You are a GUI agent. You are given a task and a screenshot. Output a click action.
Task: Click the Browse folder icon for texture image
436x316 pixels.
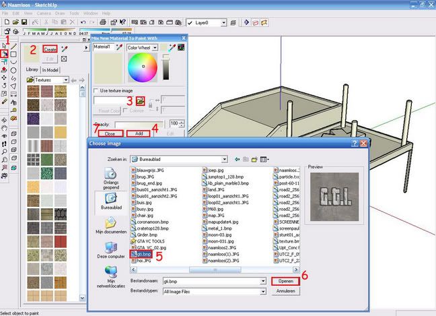[x=141, y=101]
